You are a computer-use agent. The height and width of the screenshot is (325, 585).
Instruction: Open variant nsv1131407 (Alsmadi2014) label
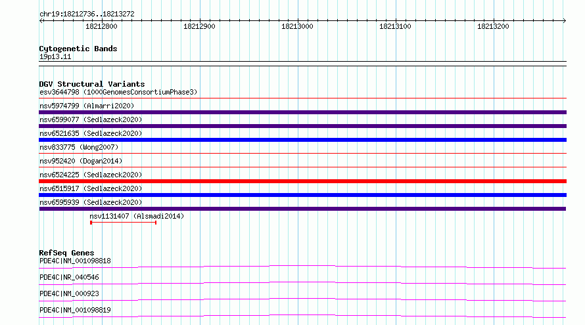tap(137, 216)
